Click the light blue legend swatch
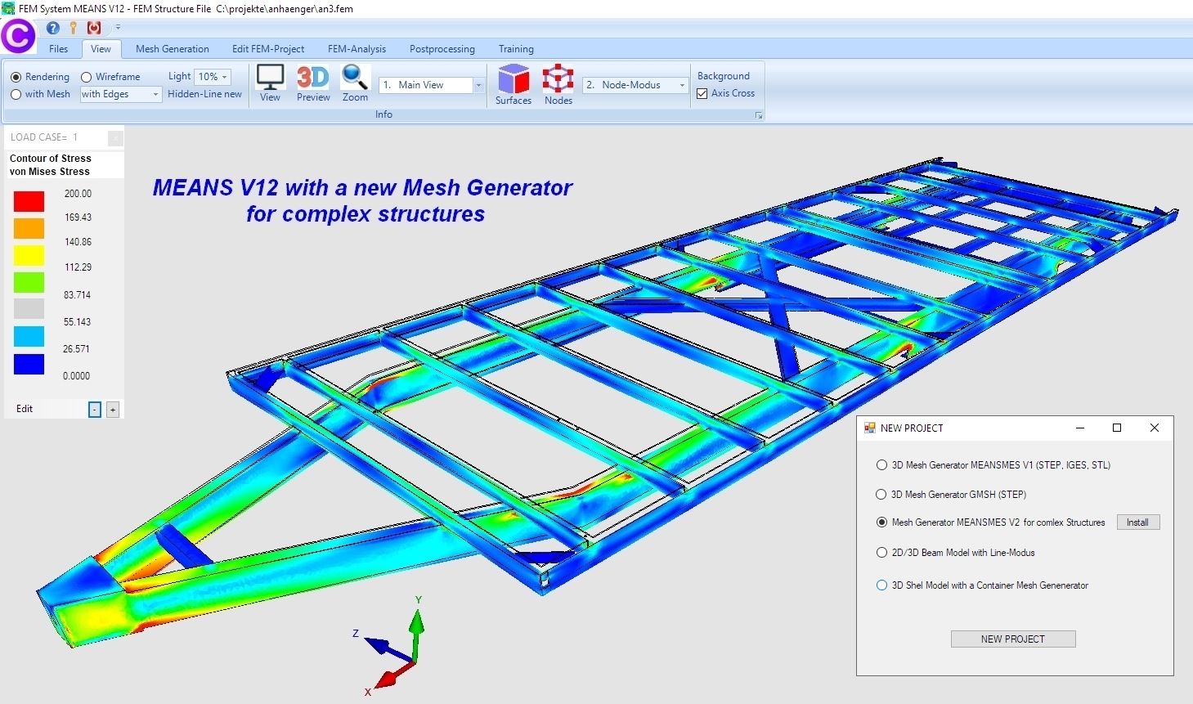This screenshot has height=704, width=1193. [29, 336]
